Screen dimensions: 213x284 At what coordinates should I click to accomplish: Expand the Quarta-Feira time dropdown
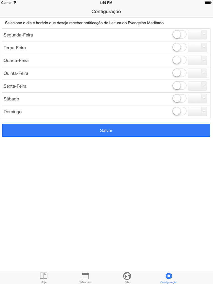(x=197, y=60)
